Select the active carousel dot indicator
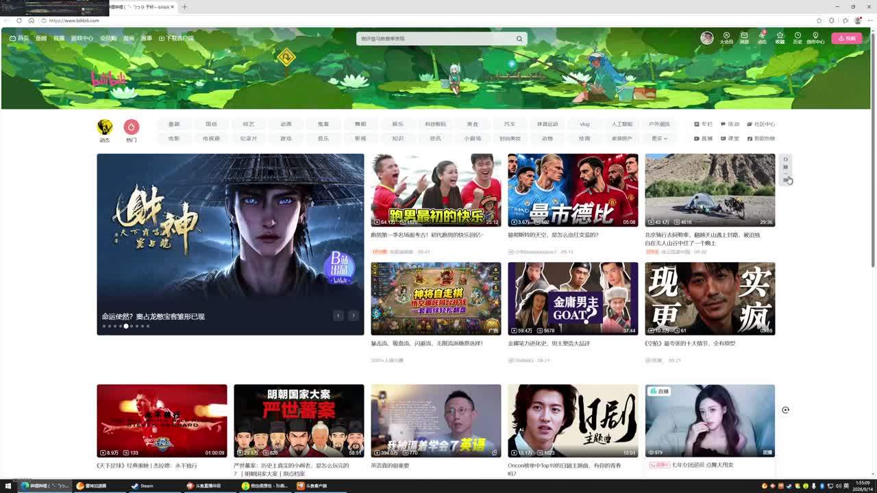 coord(125,326)
